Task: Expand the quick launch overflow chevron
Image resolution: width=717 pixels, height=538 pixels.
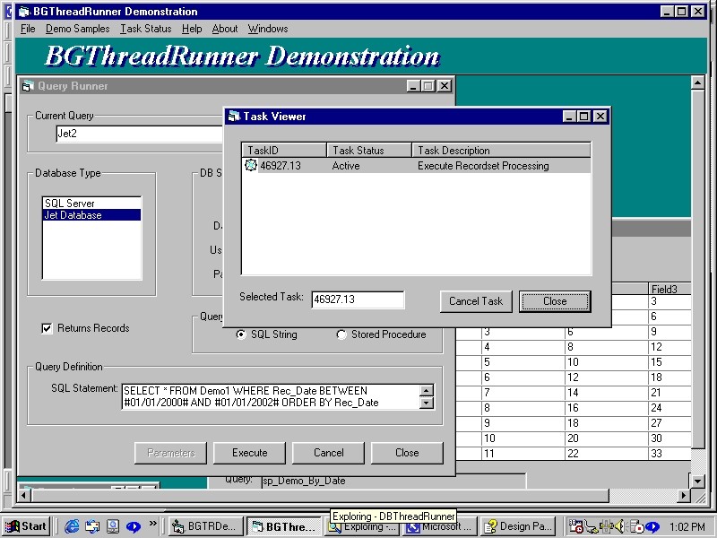Action: pyautogui.click(x=153, y=524)
